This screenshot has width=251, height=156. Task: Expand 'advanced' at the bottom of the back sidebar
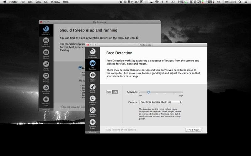46,109
